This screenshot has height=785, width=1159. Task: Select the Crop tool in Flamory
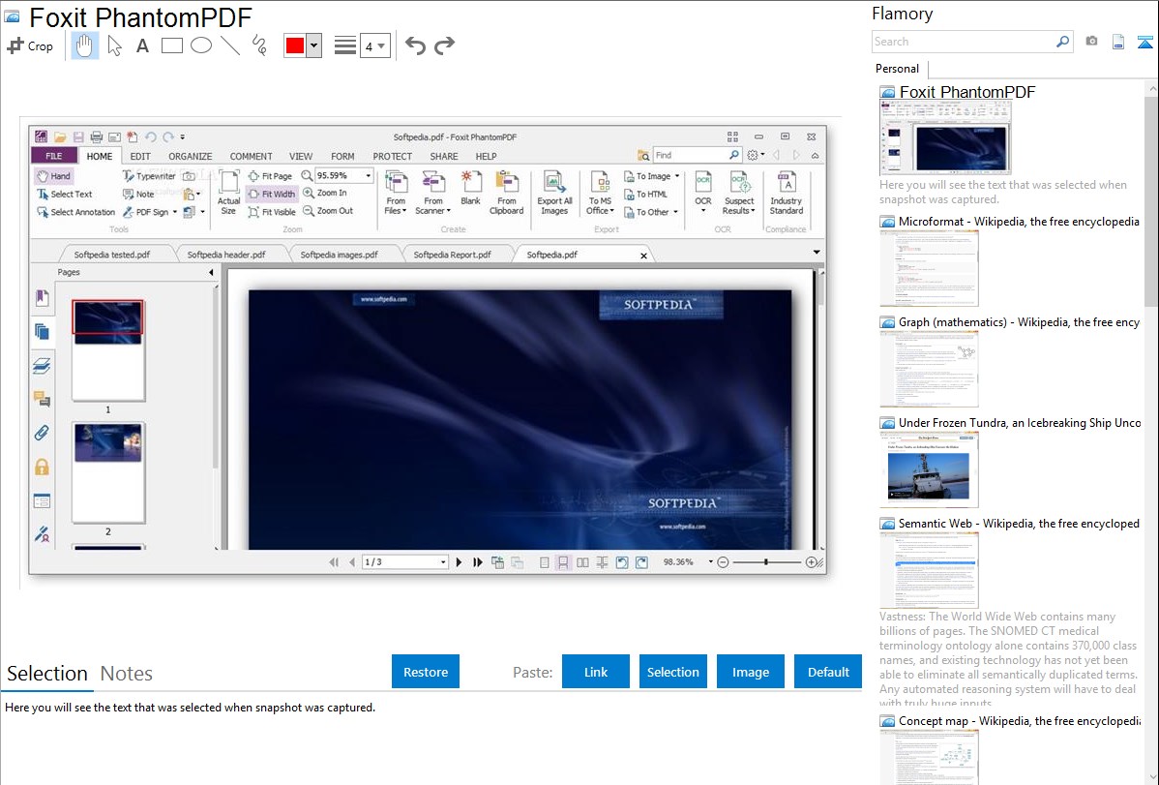[x=30, y=45]
